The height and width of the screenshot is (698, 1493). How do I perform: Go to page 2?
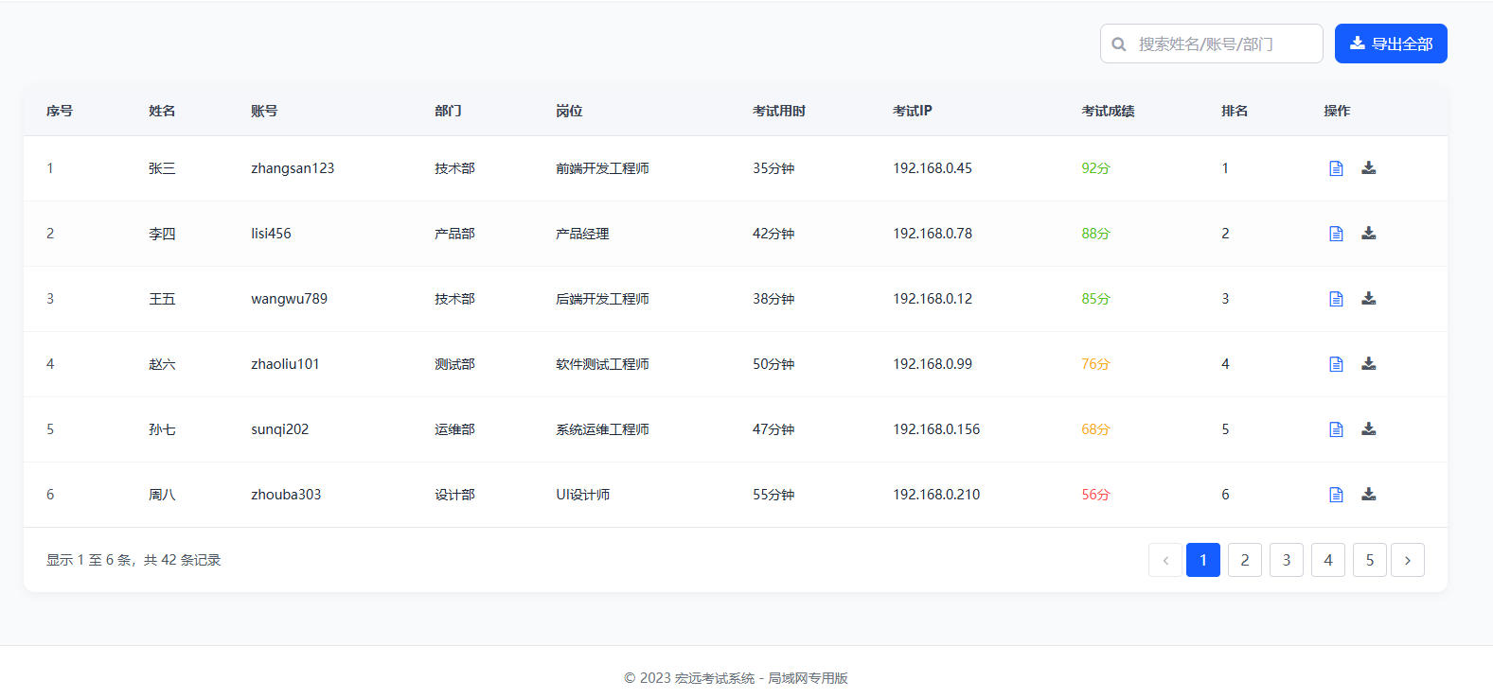click(1244, 560)
